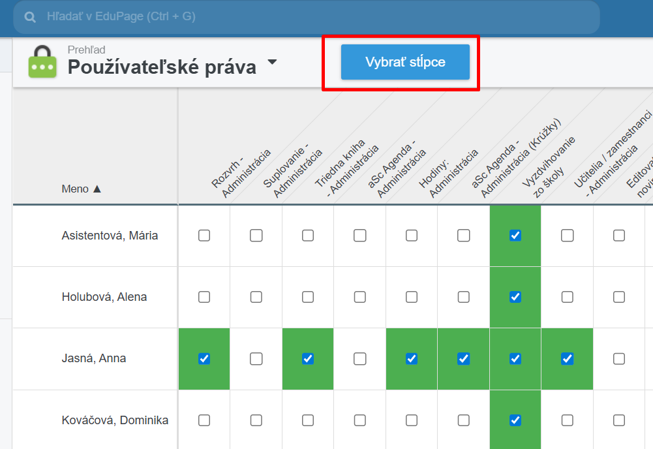Check Suplovanie administration for Jasná, Anna
This screenshot has height=449, width=653.
256,358
